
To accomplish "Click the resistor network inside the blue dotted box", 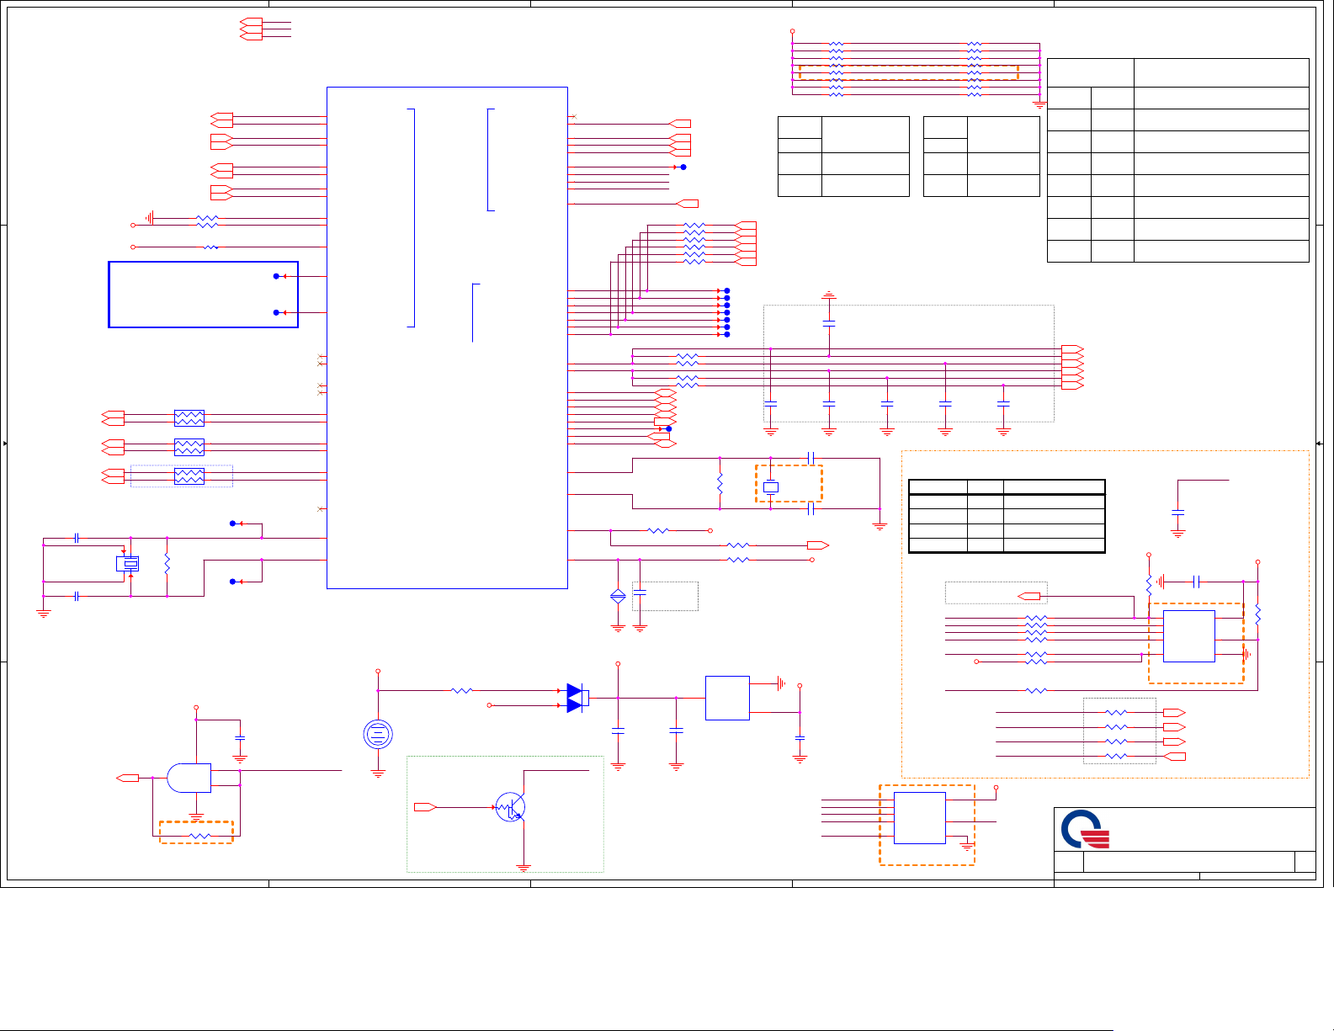I will 189,476.
